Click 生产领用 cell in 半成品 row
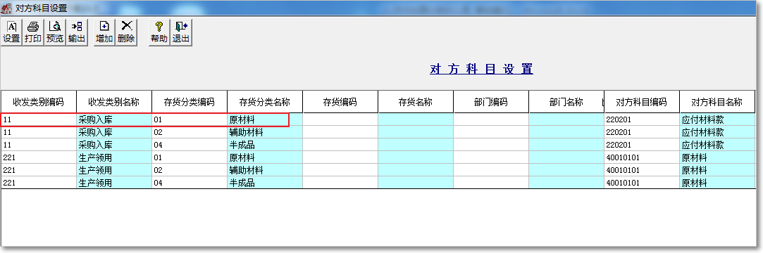 (x=114, y=183)
